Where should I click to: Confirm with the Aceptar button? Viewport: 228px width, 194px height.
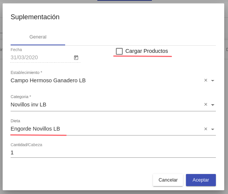coord(201,180)
